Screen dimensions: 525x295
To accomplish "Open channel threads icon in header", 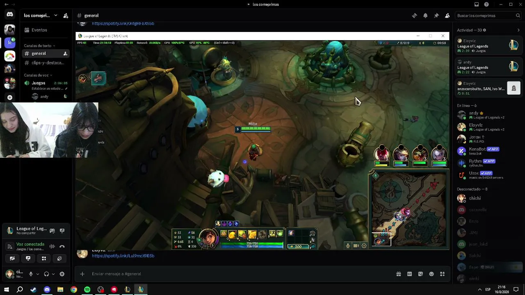I will pos(415,16).
